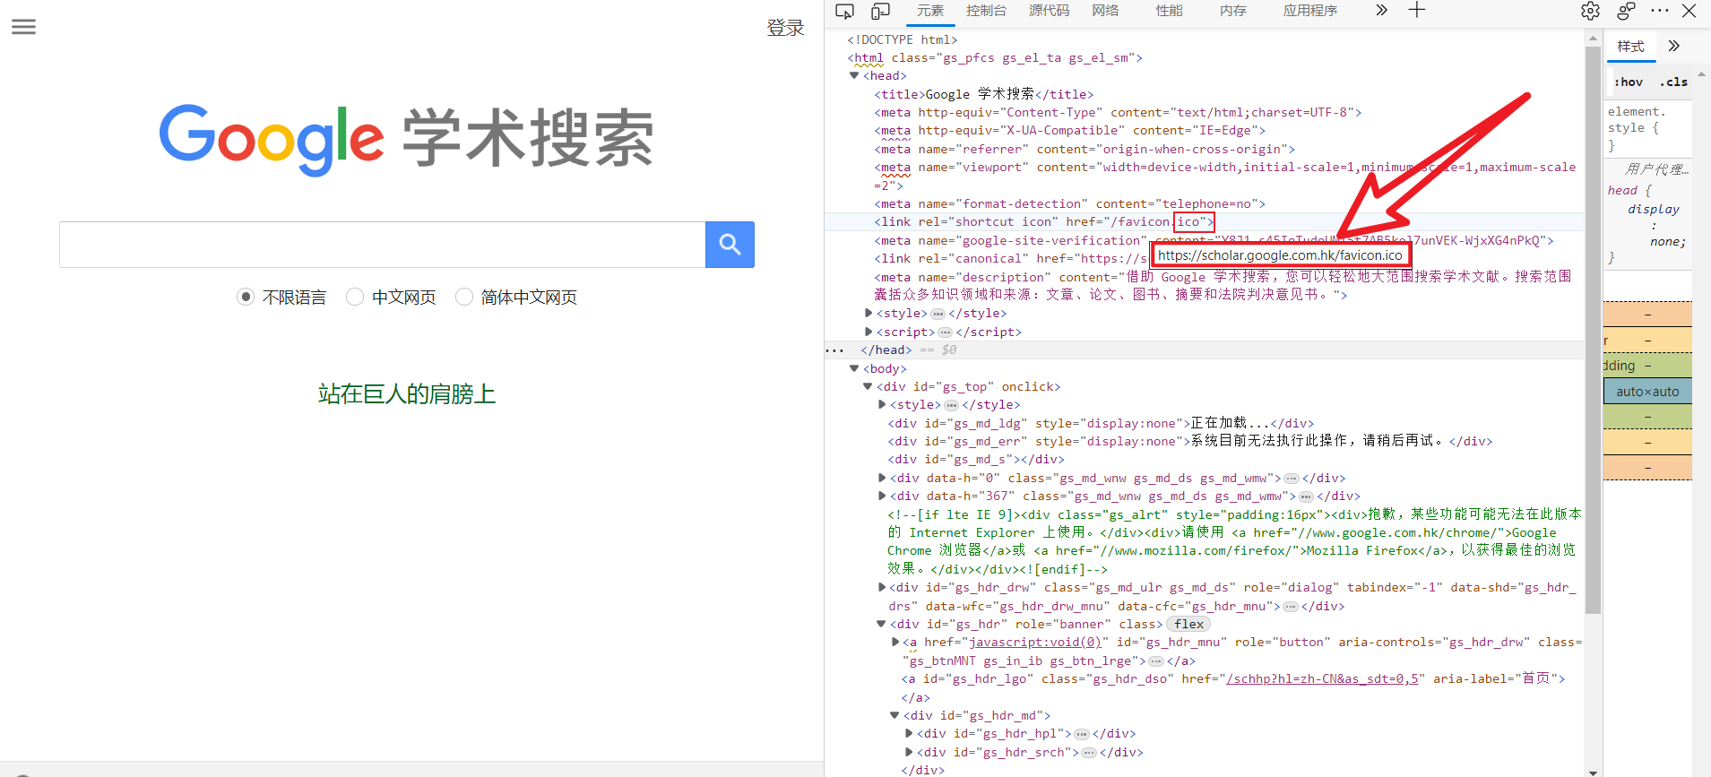Select the title Google 学术搜索 line
The image size is (1711, 777).
click(983, 94)
